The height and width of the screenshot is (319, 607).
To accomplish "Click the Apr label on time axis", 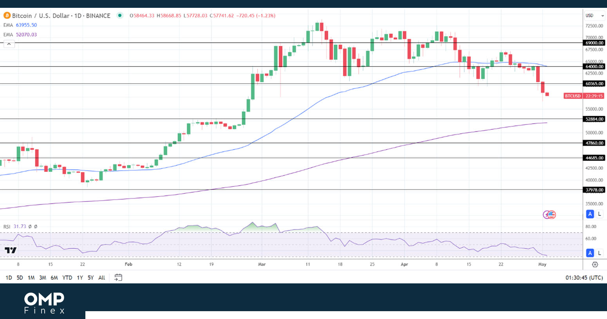I will [405, 264].
